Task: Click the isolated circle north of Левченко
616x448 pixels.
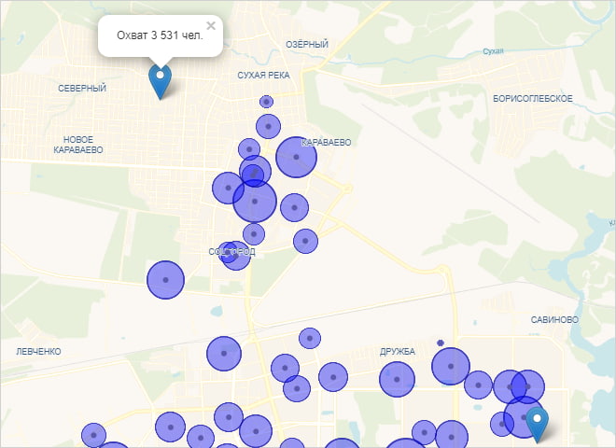Action: click(x=165, y=279)
